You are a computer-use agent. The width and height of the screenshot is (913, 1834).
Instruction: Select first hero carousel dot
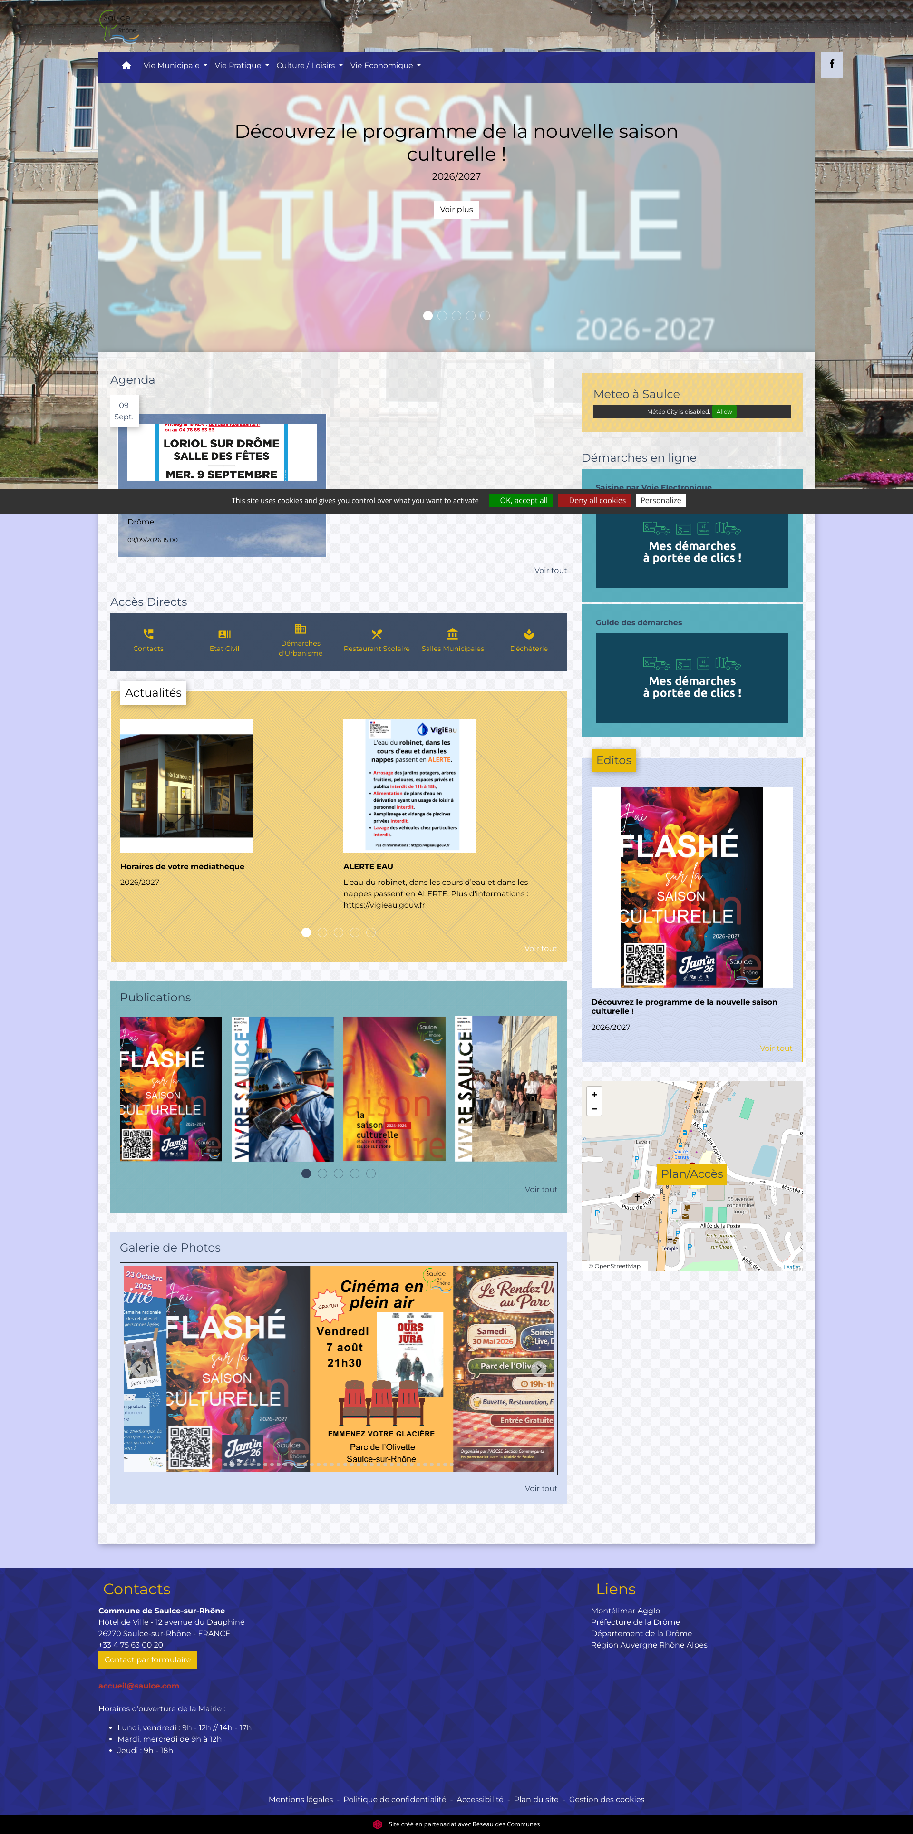coord(428,315)
